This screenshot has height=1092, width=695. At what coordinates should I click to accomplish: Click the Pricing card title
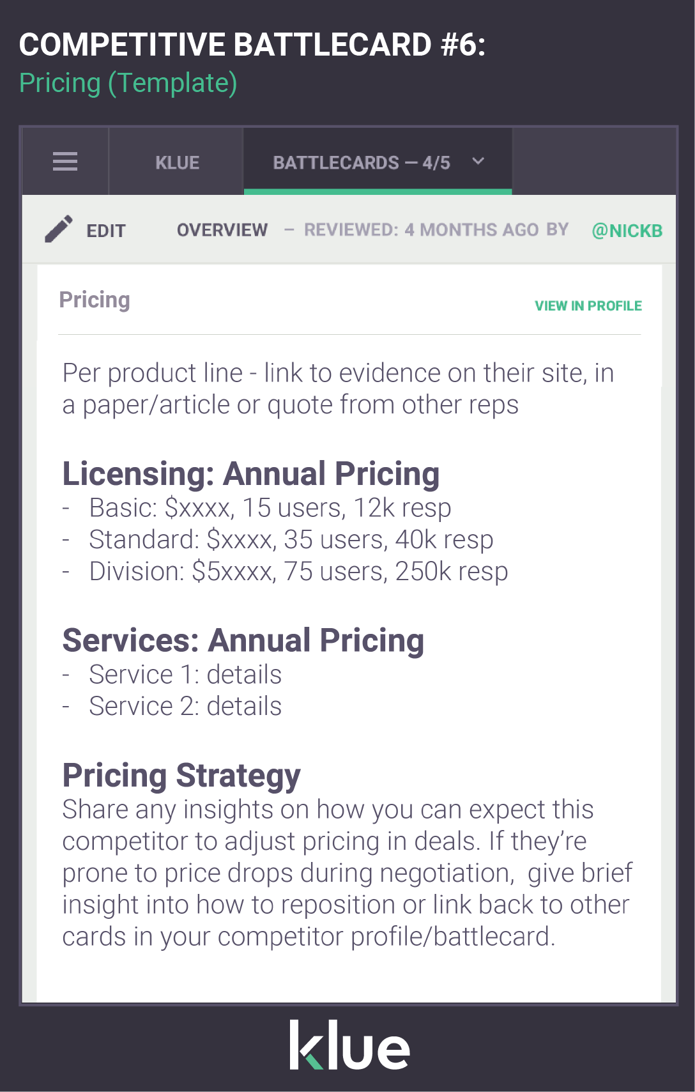click(x=95, y=300)
